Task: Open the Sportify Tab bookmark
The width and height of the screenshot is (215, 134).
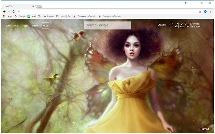Action: pos(63,16)
